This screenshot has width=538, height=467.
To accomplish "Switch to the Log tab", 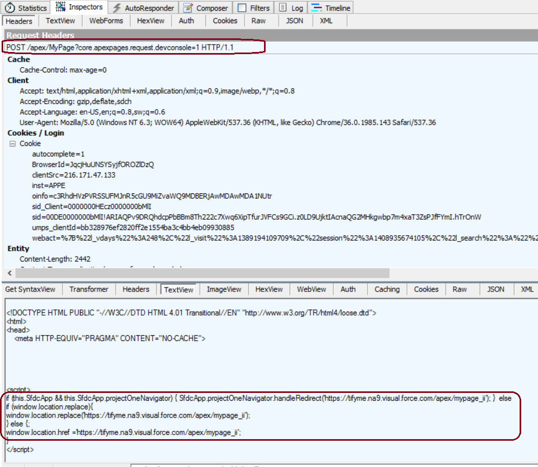I will (291, 7).
